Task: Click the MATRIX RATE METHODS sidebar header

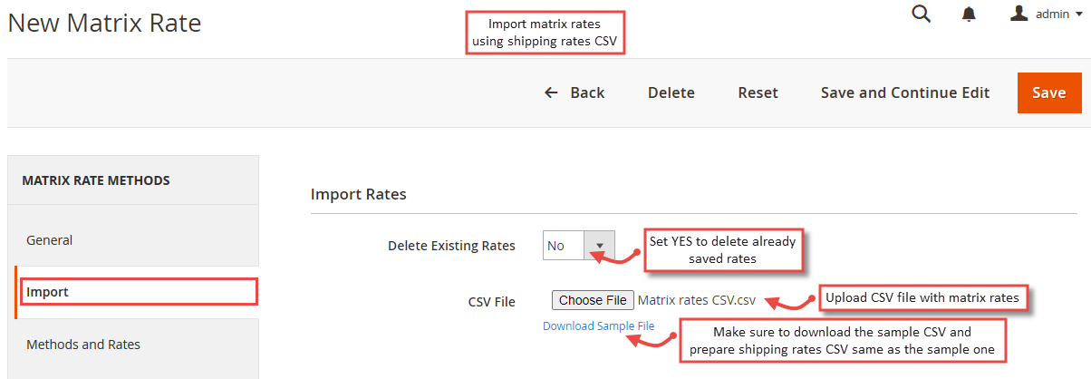Action: pos(96,180)
